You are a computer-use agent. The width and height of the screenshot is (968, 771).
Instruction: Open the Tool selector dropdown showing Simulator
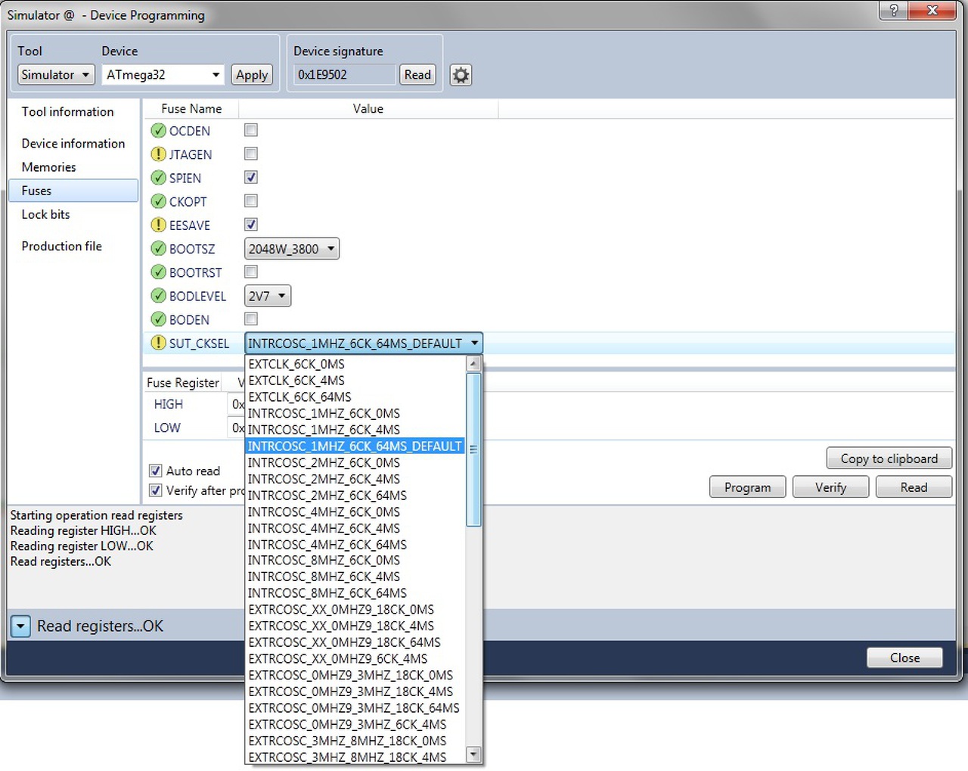(x=56, y=75)
